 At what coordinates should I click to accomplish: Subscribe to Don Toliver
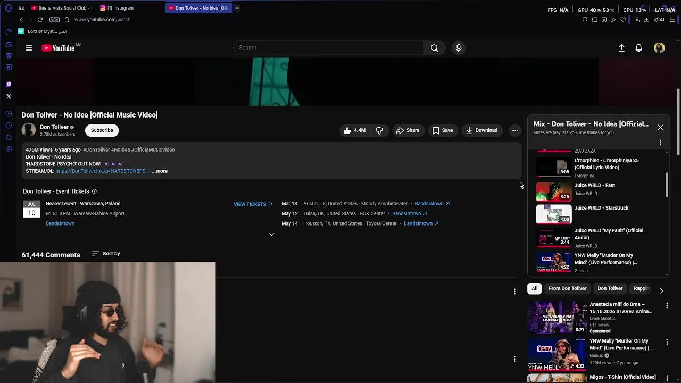pyautogui.click(x=102, y=130)
